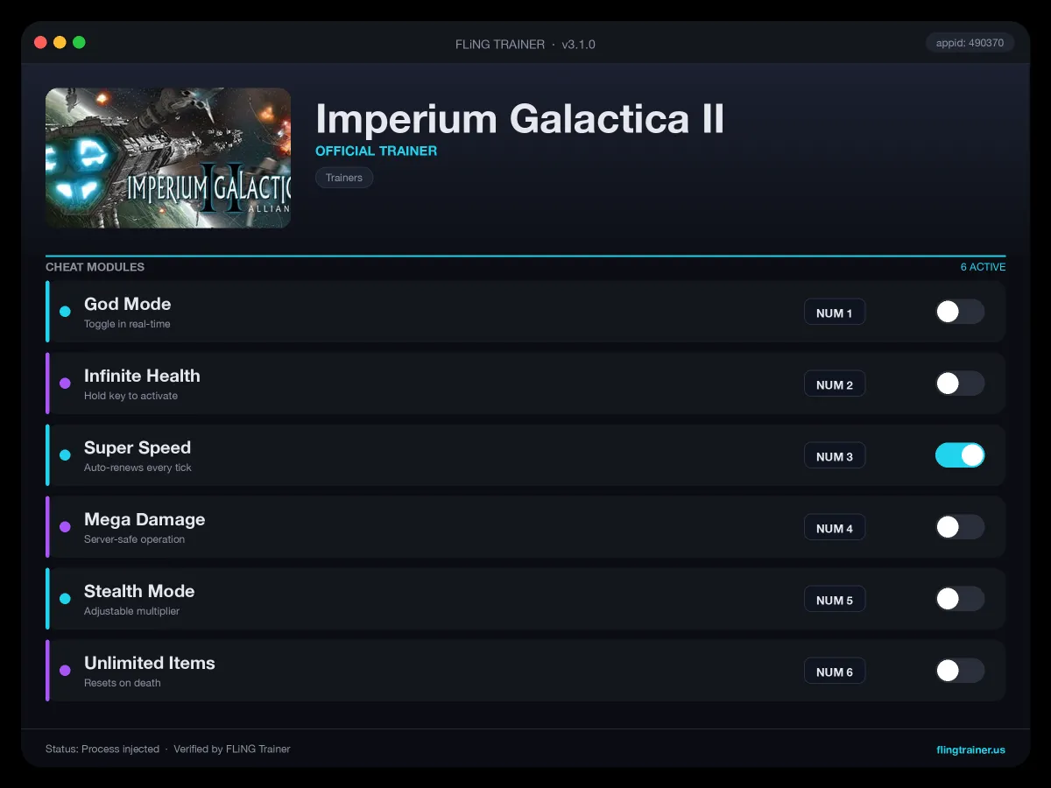Image resolution: width=1051 pixels, height=788 pixels.
Task: Switch on Mega Damage cheat
Action: (960, 527)
